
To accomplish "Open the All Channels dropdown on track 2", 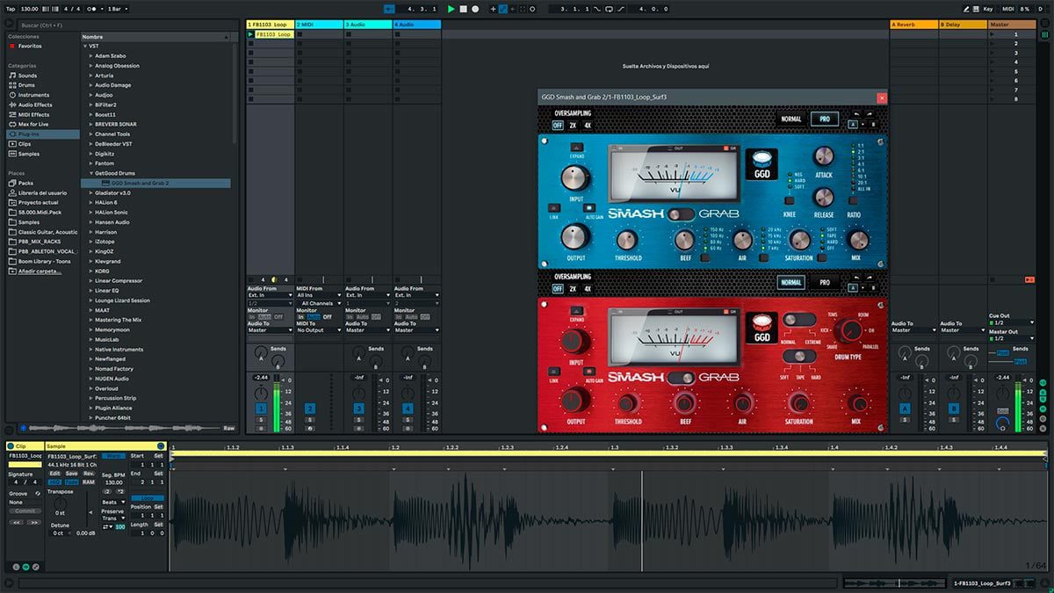I will coord(319,303).
